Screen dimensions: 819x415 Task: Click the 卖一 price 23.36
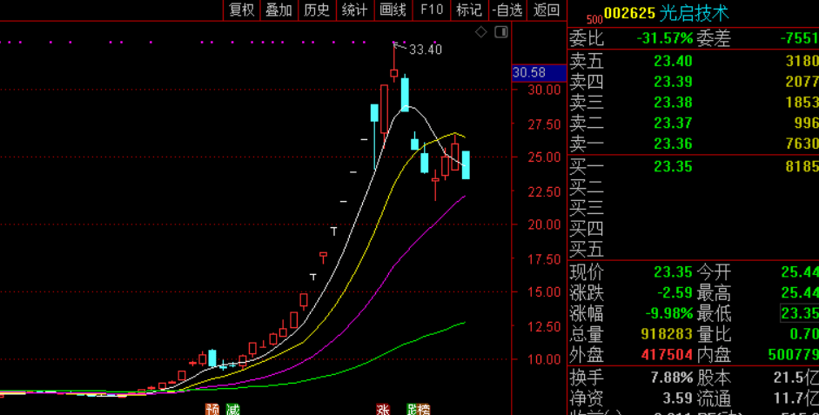pos(674,144)
